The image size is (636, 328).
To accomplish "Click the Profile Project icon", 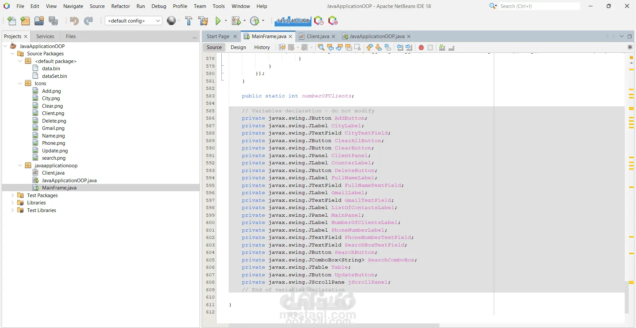I will pyautogui.click(x=255, y=21).
